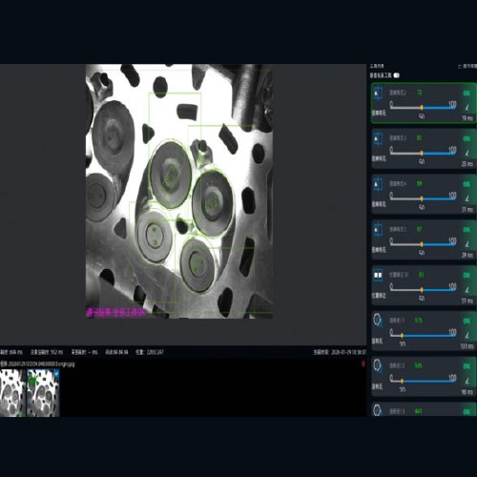Viewport: 477px width, 477px height.
Task: Toggle the blue checkmark on the second thumbnail
Action: (56, 374)
